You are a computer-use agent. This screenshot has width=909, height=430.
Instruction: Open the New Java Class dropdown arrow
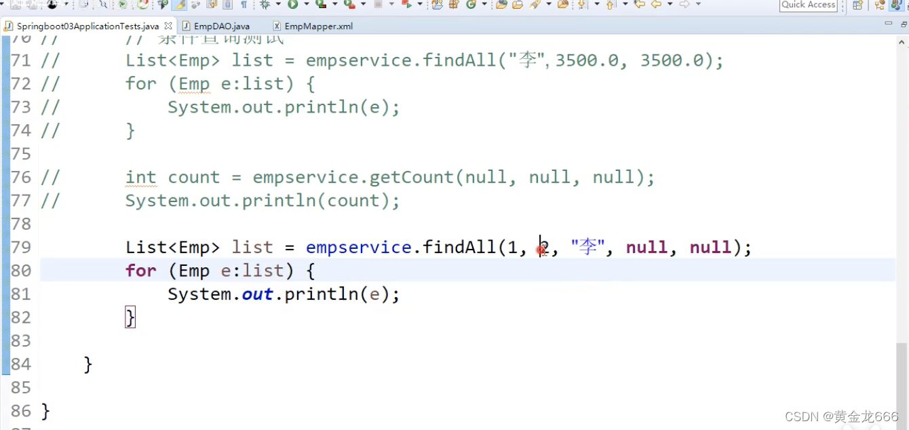(x=484, y=4)
